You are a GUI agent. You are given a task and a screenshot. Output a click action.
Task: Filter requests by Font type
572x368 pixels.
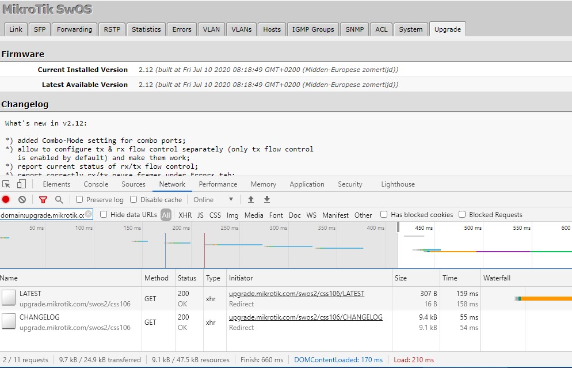[x=276, y=215]
